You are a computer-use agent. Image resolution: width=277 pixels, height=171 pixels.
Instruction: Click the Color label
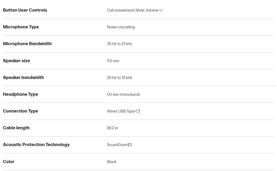(9, 162)
